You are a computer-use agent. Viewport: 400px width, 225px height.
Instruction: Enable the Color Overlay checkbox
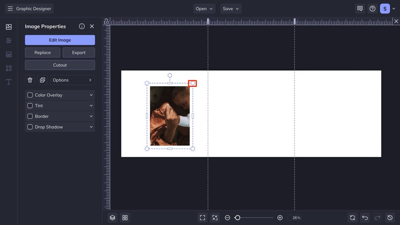(30, 95)
